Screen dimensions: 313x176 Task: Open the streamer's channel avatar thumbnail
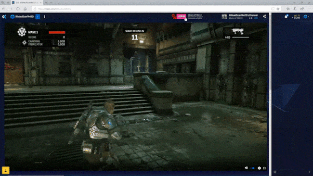tap(224, 16)
